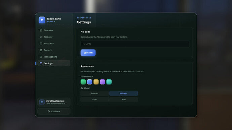Screen dimensions: 232x130
Task: Select the Gold card finish
Action: pos(94,100)
